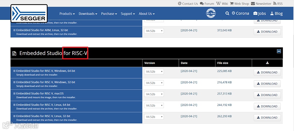
Task: Click Contact Us at top
Action: (188, 4)
